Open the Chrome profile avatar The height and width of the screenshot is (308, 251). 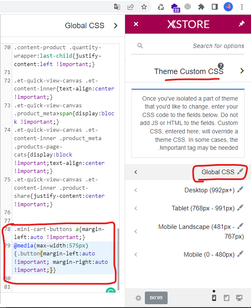pyautogui.click(x=228, y=7)
